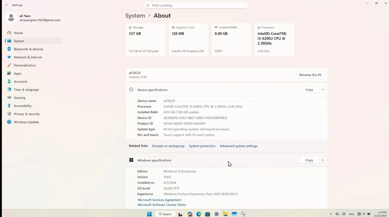
Task: Click the Bluetooth & devices sidebar icon
Action: 9,49
